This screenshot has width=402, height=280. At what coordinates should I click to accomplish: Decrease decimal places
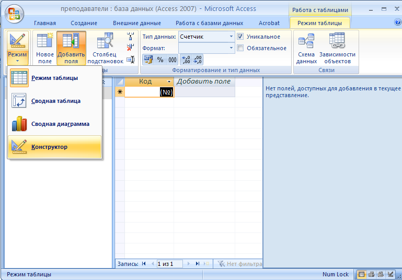(x=198, y=60)
